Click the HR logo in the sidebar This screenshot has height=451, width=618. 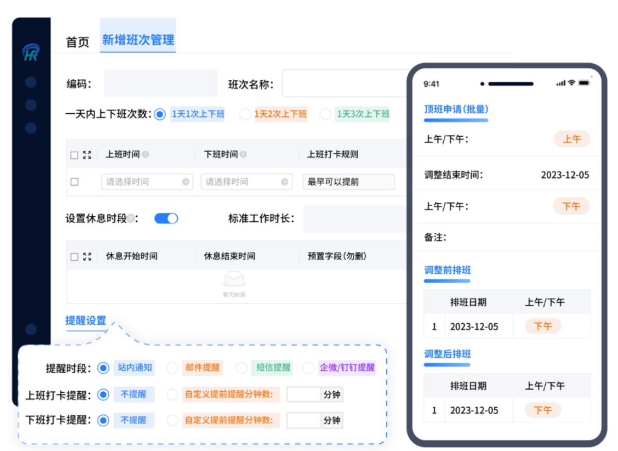(31, 53)
